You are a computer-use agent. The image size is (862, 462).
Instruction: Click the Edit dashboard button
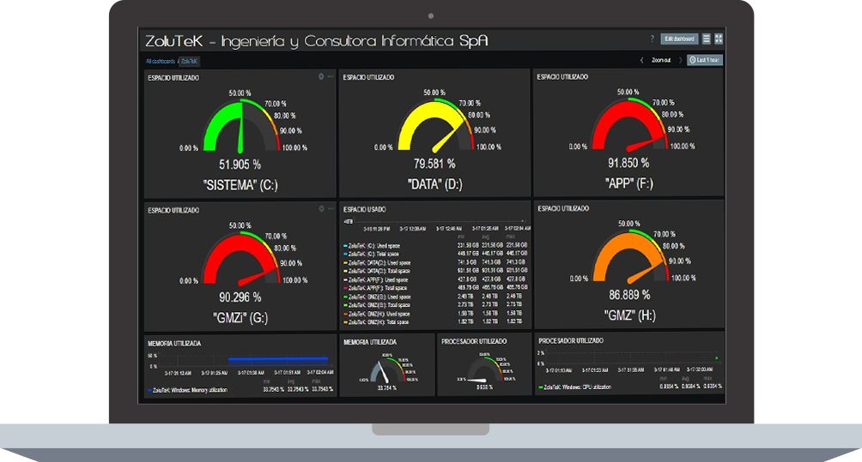[x=679, y=39]
